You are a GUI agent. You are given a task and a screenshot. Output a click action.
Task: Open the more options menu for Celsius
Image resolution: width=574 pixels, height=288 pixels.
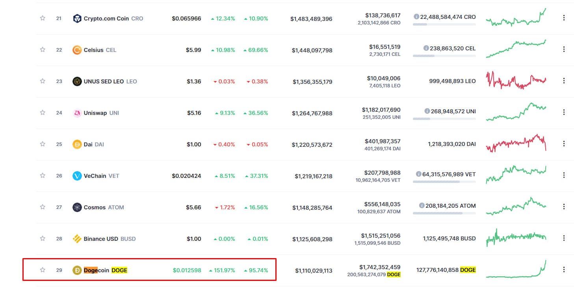pos(564,49)
